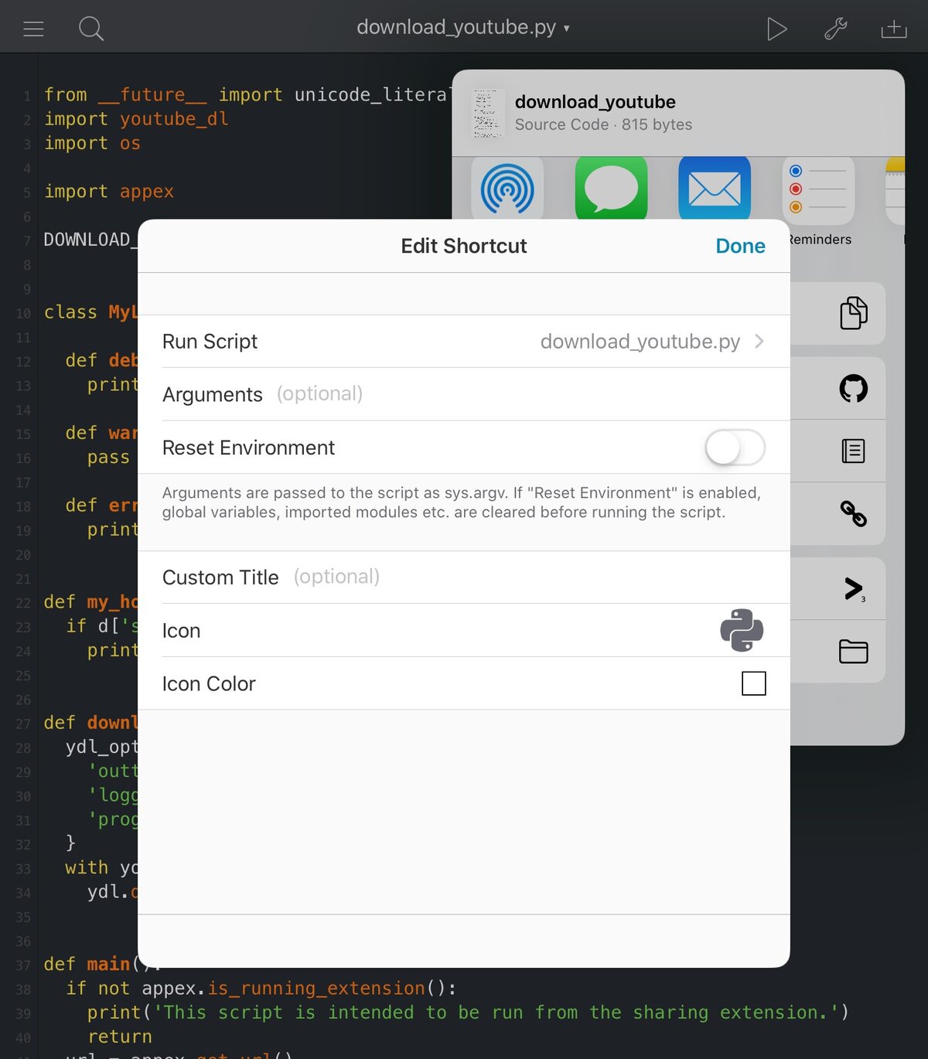This screenshot has width=928, height=1059.
Task: Send the script through Messages
Action: (611, 188)
